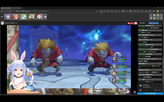This screenshot has width=164, height=102.
Task: Go forward with the browser forward arrow
Action: tap(6, 11)
